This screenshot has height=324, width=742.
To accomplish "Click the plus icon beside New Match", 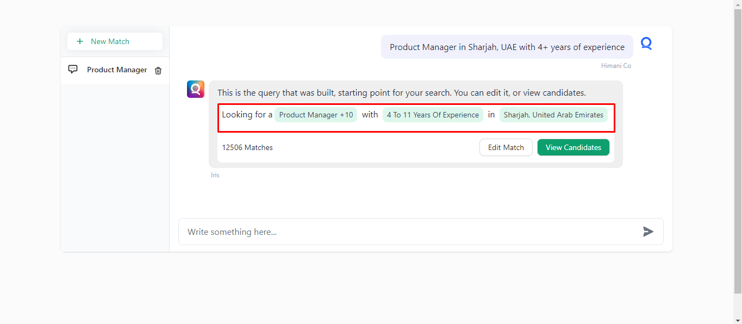I will 80,41.
